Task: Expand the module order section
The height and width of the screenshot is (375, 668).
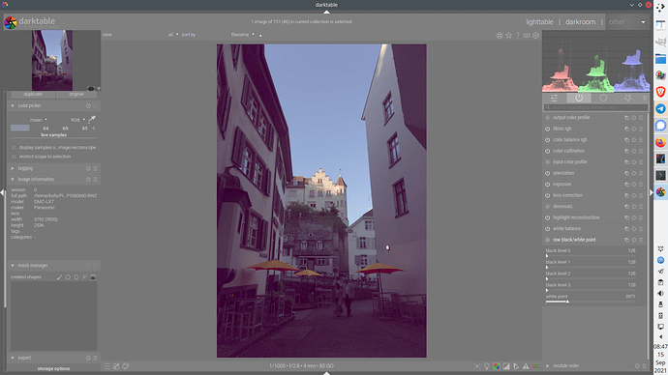Action: [547, 365]
